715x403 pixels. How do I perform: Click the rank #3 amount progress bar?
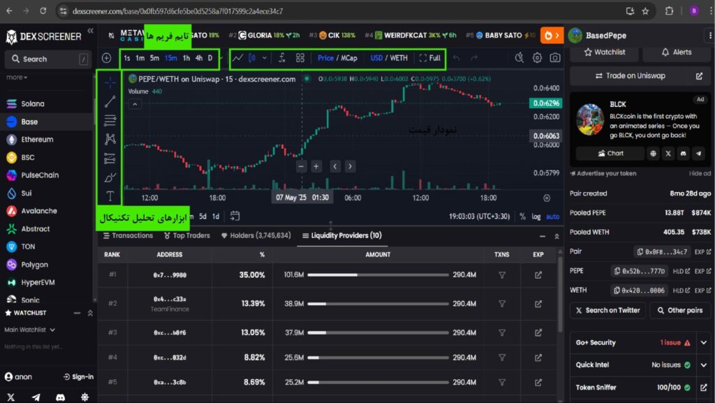point(378,332)
